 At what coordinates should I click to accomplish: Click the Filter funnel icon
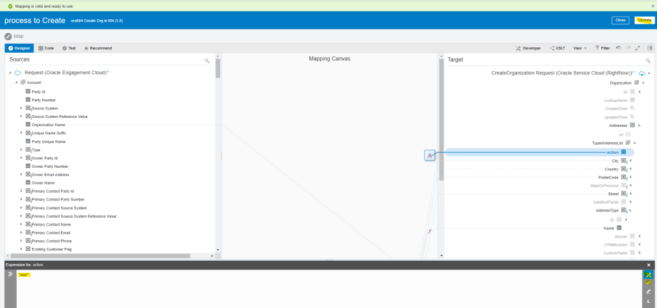[601, 48]
